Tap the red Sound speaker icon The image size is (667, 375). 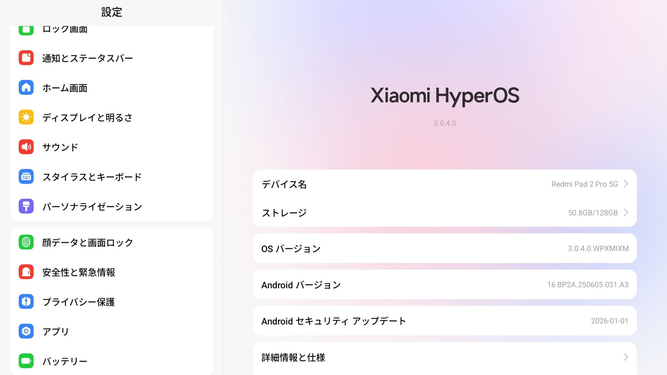[26, 147]
